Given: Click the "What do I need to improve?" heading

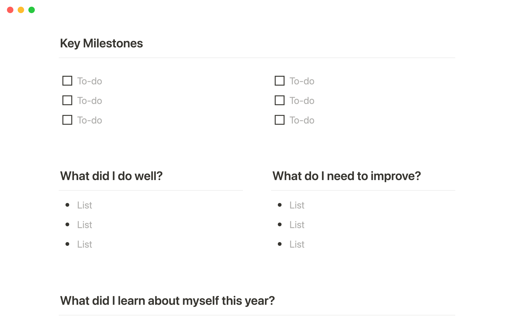Looking at the screenshot, I should (347, 176).
